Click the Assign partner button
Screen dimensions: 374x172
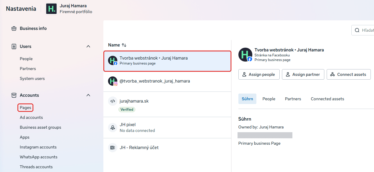pos(303,74)
